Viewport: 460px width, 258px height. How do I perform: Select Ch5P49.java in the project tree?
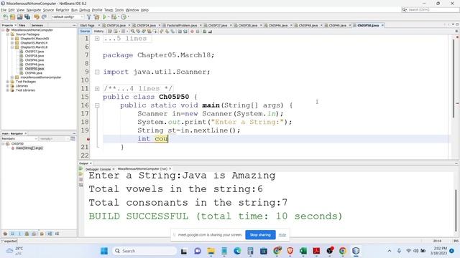[34, 73]
